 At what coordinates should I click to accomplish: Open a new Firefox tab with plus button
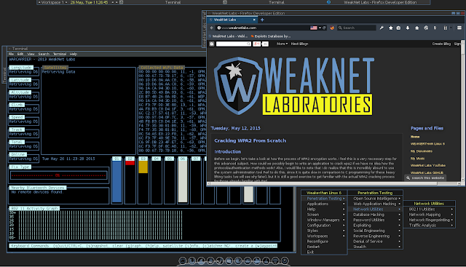point(262,20)
